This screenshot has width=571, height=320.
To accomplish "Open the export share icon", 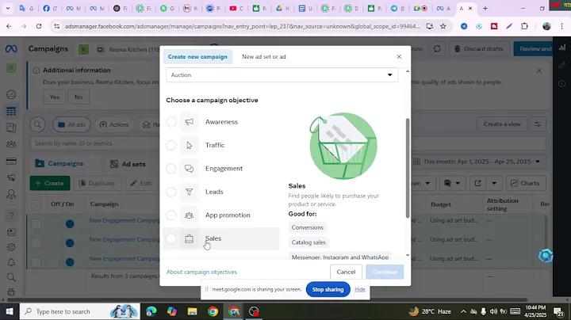I will [477, 183].
